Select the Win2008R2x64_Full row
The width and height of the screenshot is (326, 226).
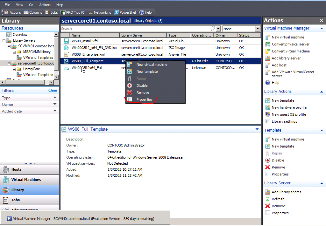[x=161, y=68]
